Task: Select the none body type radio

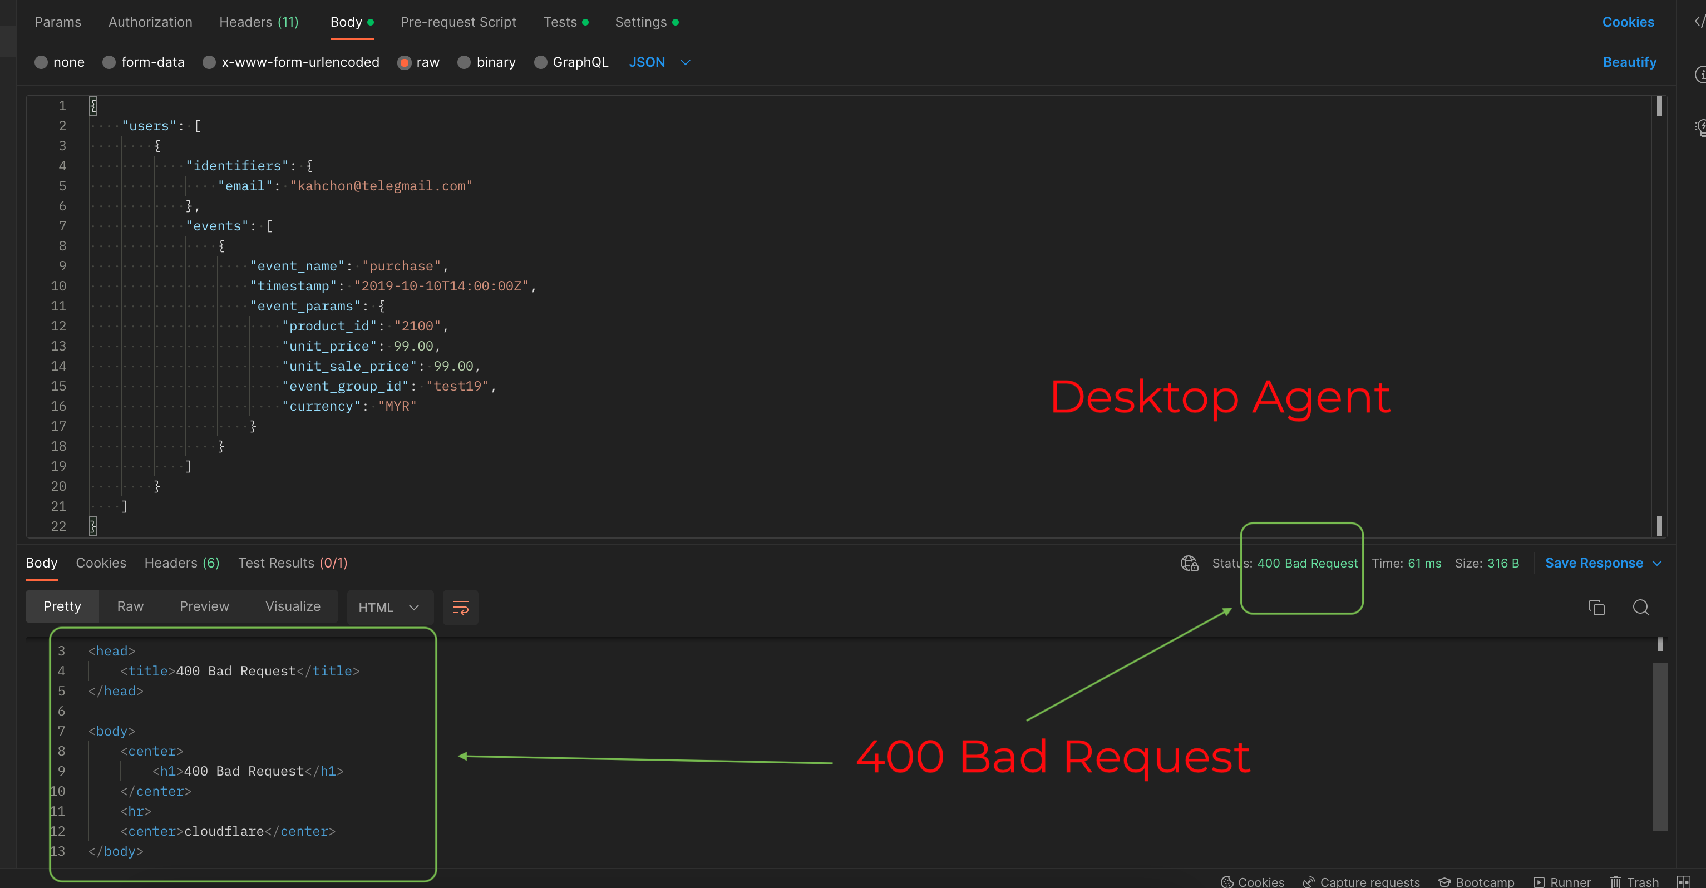Action: (x=41, y=62)
